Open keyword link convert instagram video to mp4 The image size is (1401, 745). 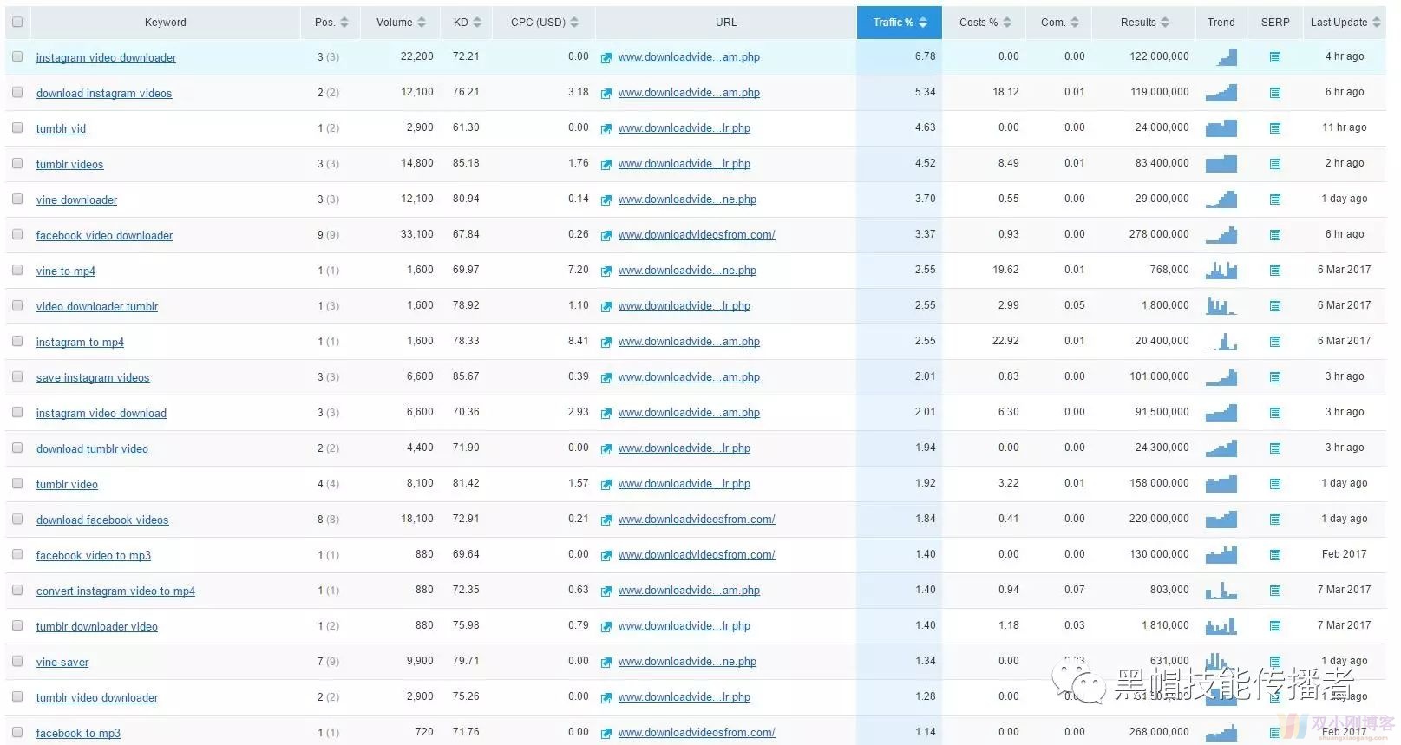pyautogui.click(x=115, y=591)
